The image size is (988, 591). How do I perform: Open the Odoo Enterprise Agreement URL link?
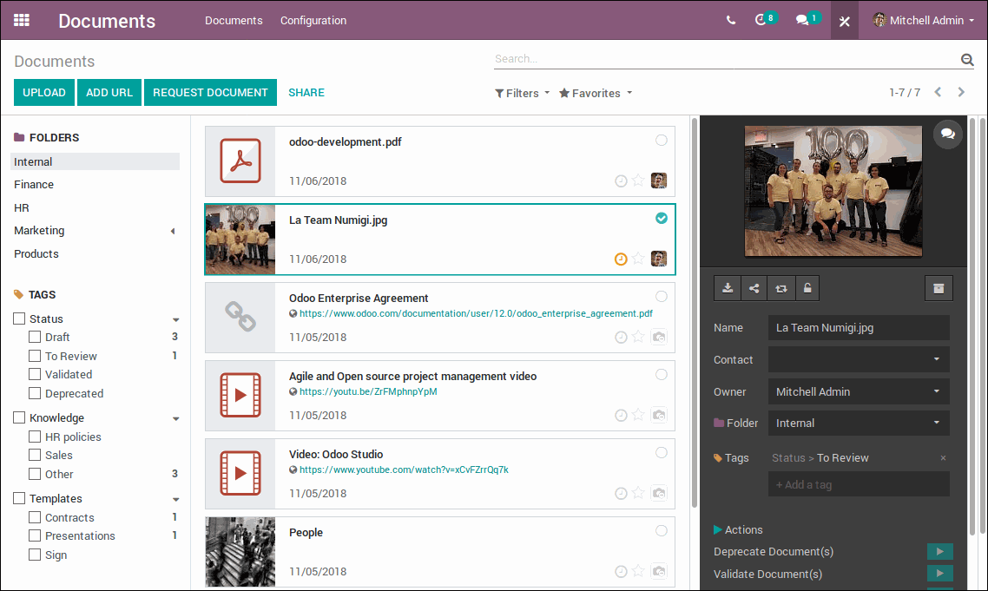(x=476, y=313)
